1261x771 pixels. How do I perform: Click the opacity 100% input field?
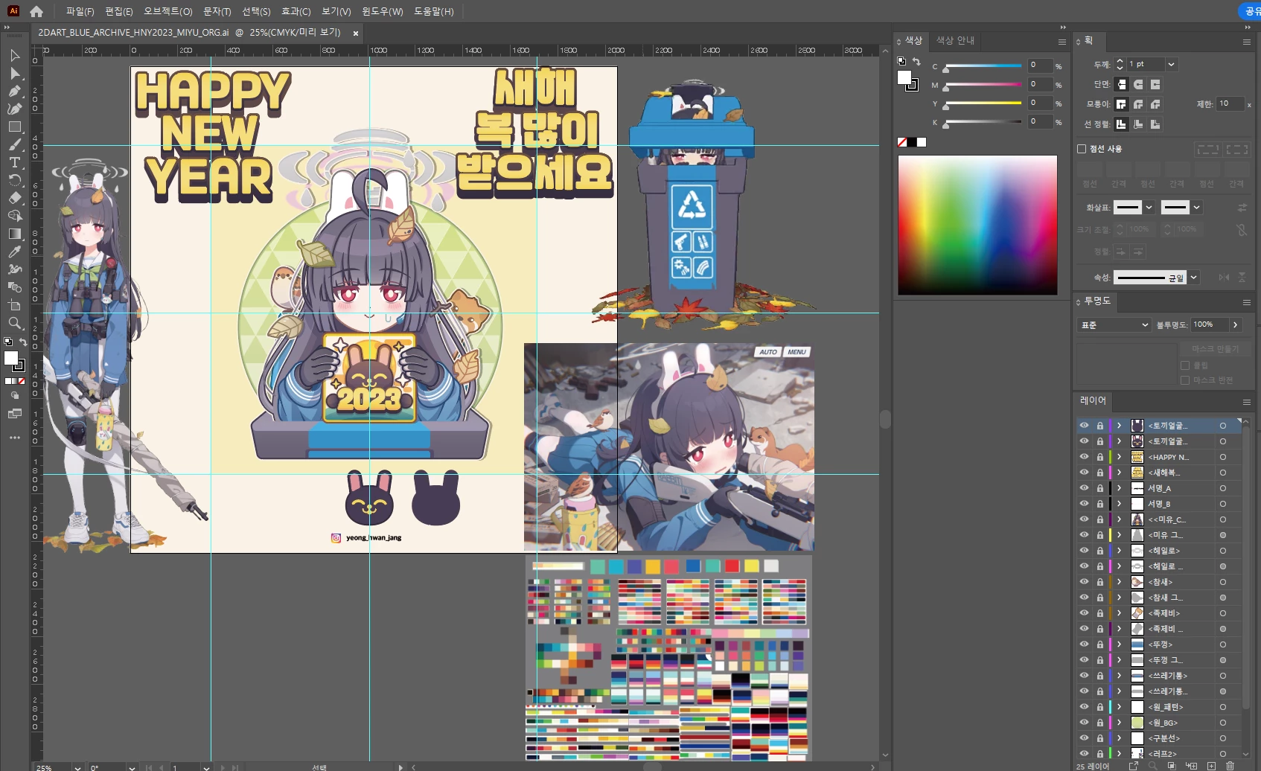pos(1209,324)
